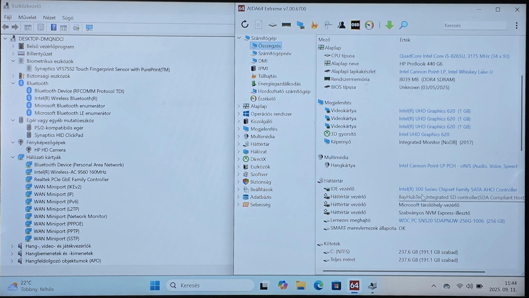Expand the Billentyűzet category

(x=13, y=54)
